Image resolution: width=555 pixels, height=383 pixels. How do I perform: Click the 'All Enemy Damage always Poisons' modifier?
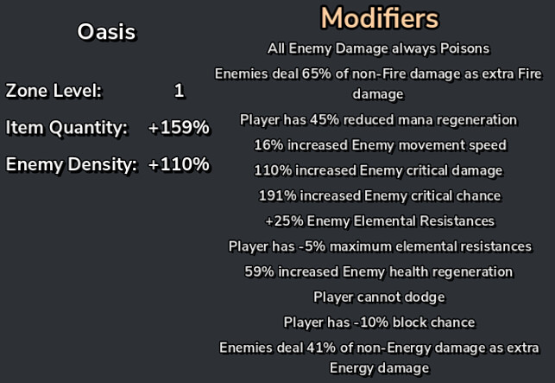tap(380, 48)
